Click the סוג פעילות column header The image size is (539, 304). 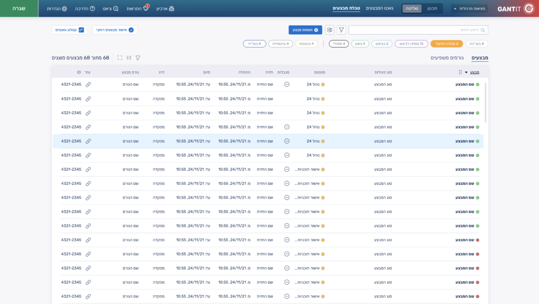tap(383, 72)
